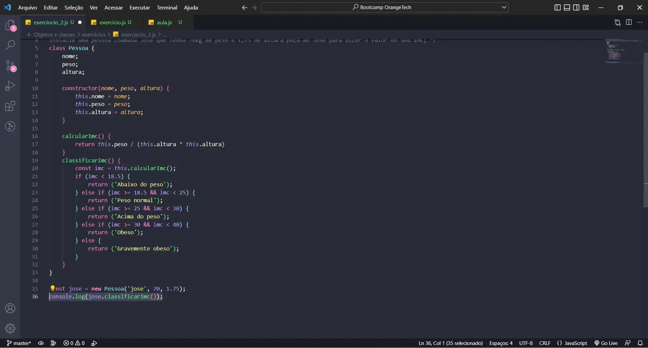Screen dimensions: 648x348
Task: Change indentation via Espaços: 4
Action: 501,343
